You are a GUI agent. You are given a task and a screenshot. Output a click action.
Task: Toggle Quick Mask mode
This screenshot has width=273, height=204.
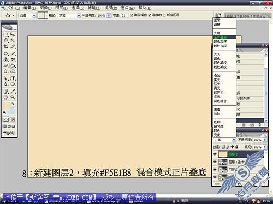pos(13,120)
